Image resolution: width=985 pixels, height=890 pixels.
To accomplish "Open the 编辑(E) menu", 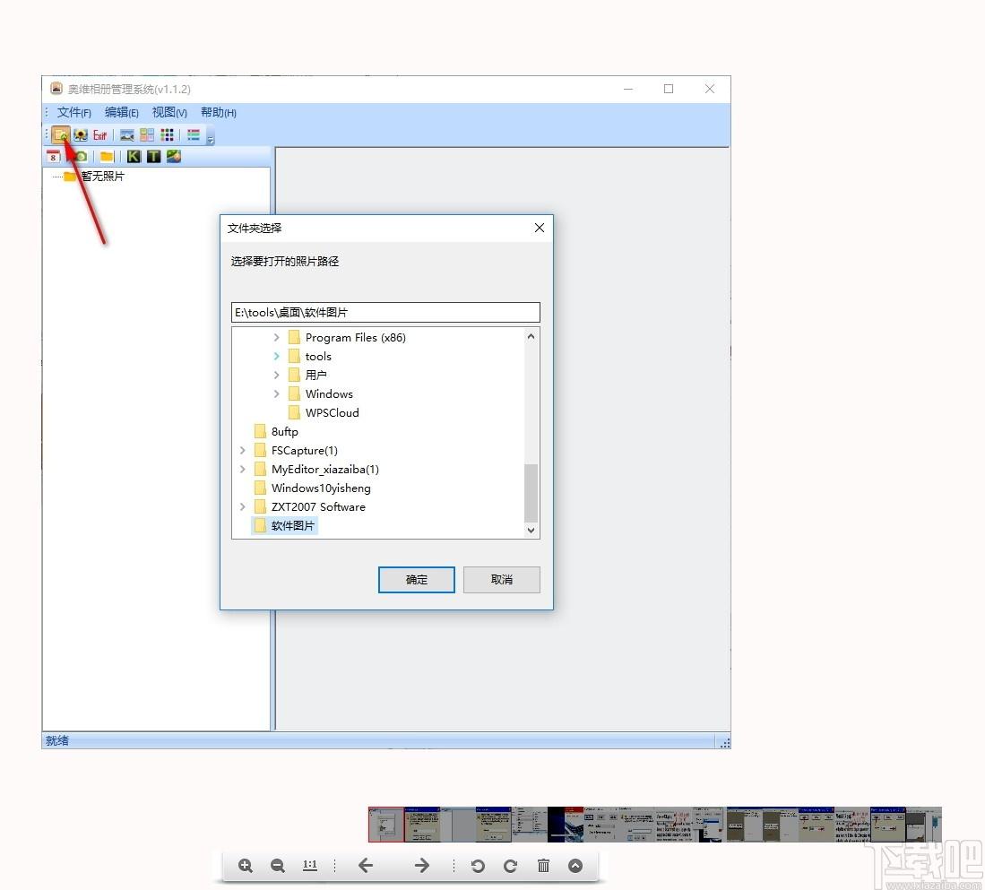I will click(x=122, y=112).
